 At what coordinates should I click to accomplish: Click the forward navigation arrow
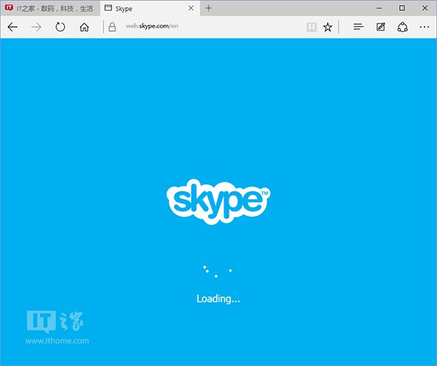[x=36, y=27]
